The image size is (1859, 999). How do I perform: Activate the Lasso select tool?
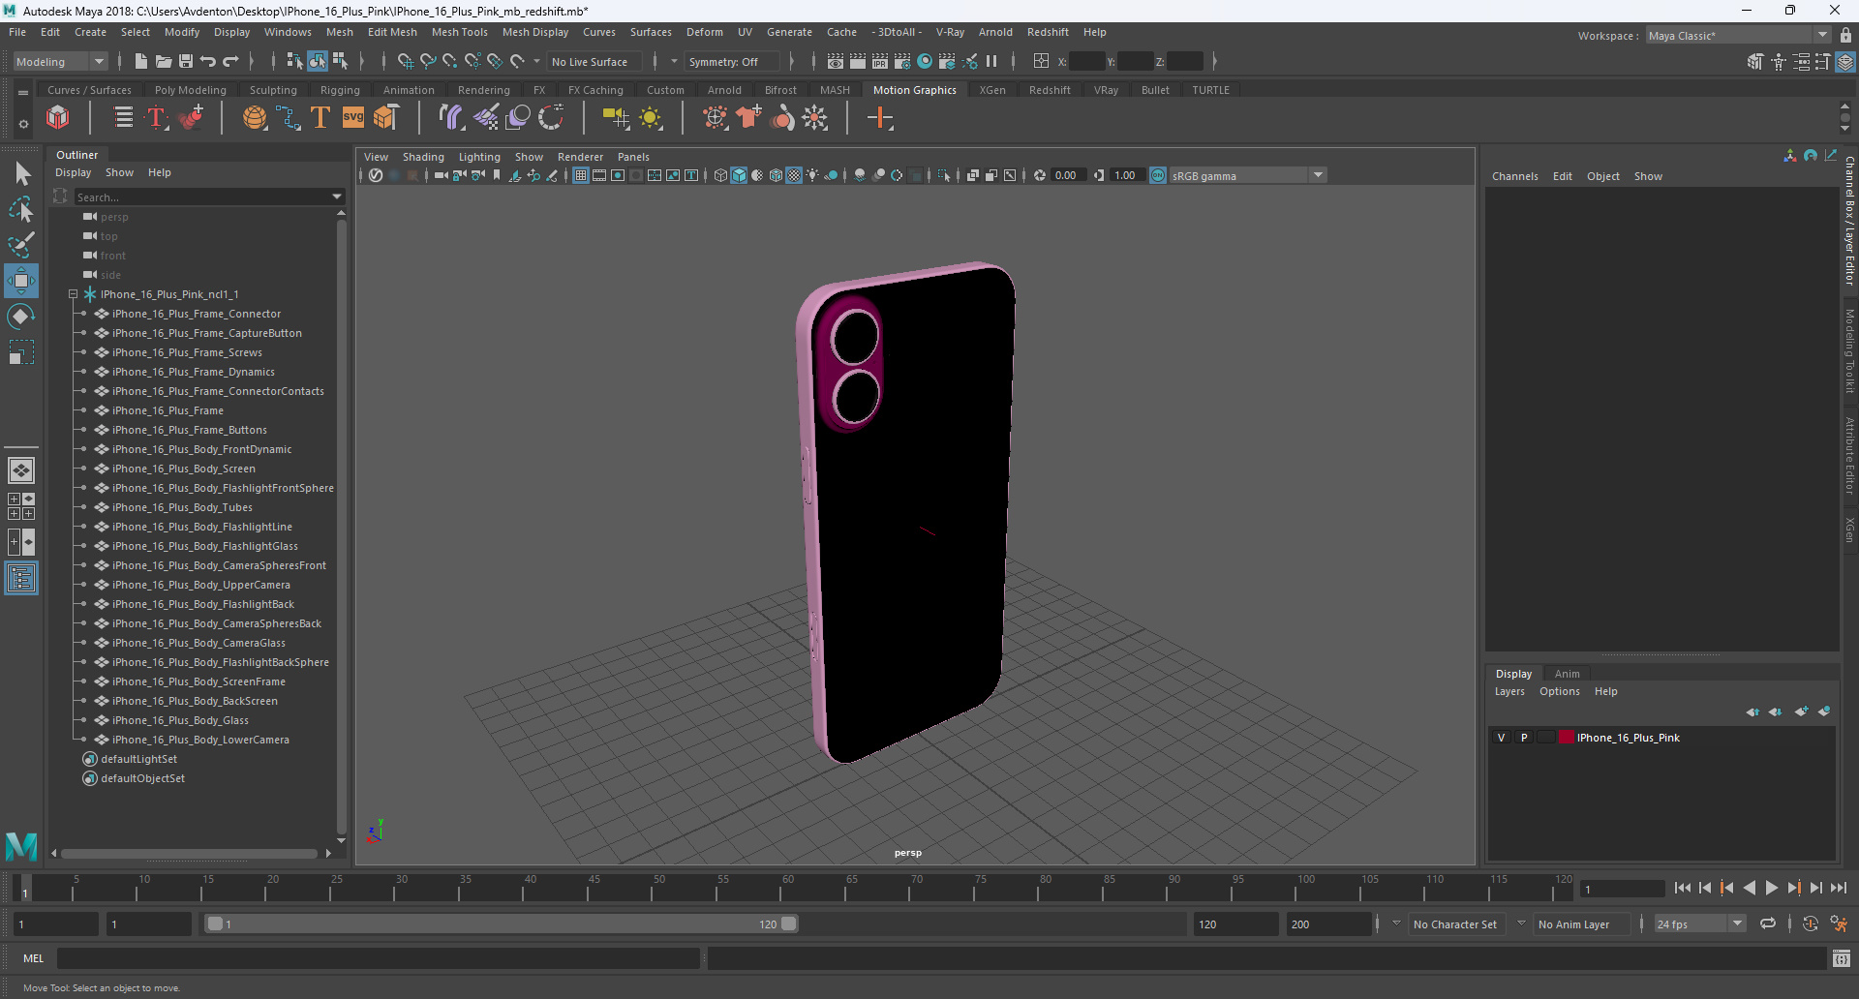pos(21,209)
